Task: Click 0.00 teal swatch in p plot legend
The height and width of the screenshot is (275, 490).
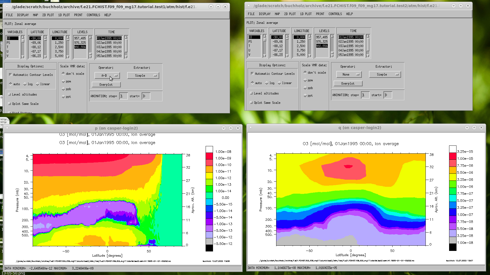Action: point(209,196)
